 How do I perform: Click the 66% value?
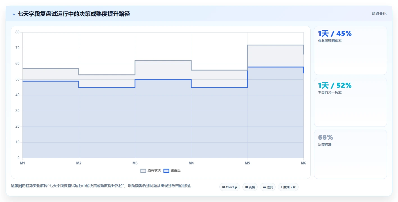tap(326, 137)
